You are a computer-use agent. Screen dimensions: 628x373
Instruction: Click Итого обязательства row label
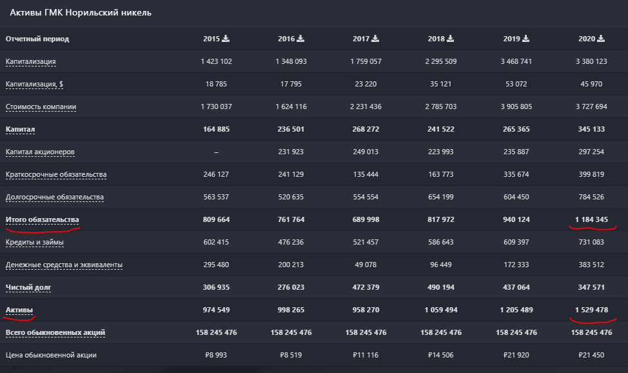point(42,219)
